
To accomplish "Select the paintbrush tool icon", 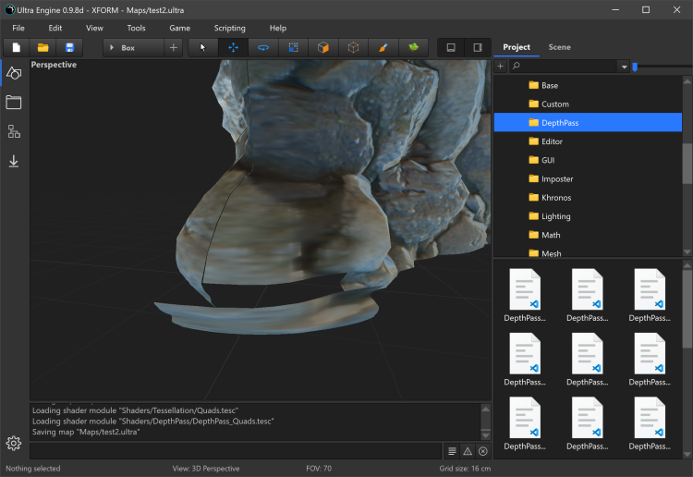I will (383, 47).
